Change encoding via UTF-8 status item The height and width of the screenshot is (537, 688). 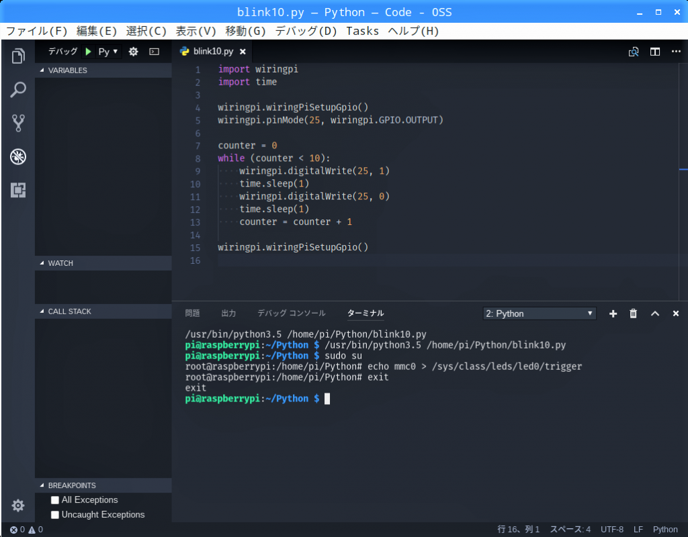611,530
